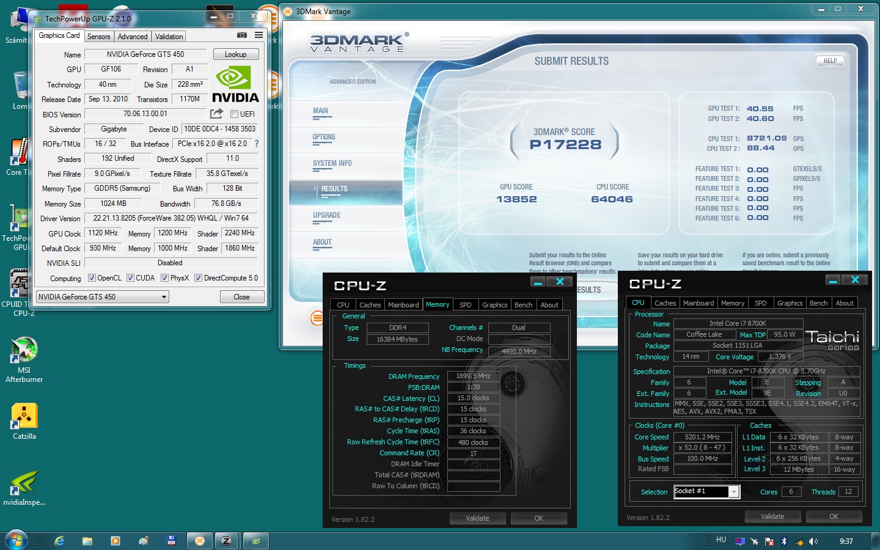Image resolution: width=880 pixels, height=550 pixels.
Task: Select OPTIONS in the 3DMark Vantage menu
Action: [x=324, y=137]
